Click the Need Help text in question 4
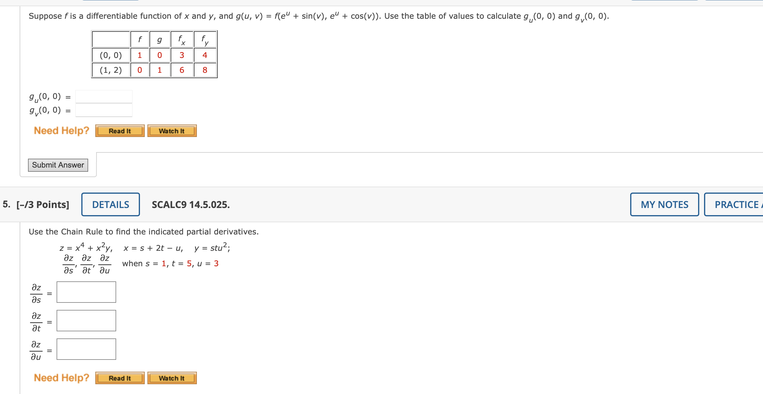 coord(61,130)
